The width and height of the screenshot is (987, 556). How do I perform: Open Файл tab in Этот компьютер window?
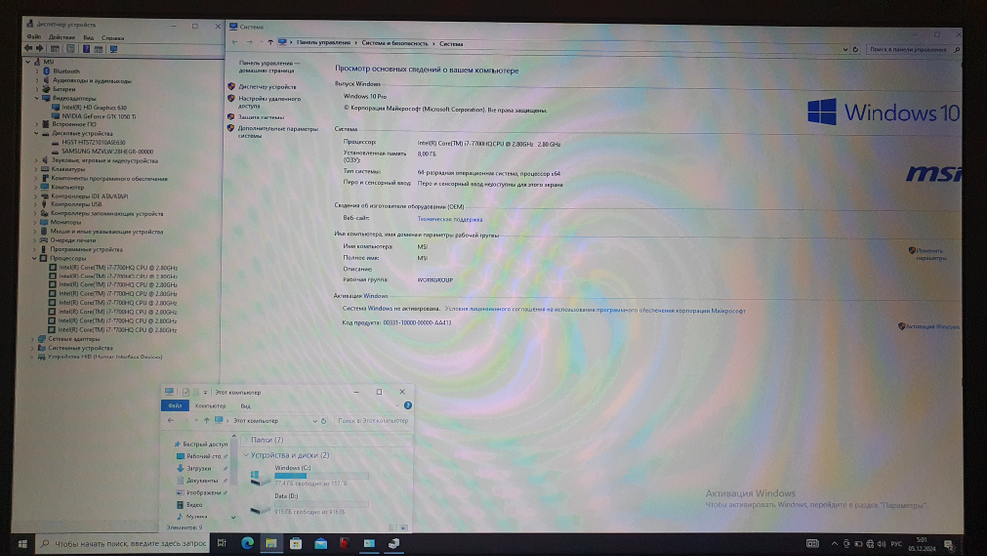click(175, 406)
